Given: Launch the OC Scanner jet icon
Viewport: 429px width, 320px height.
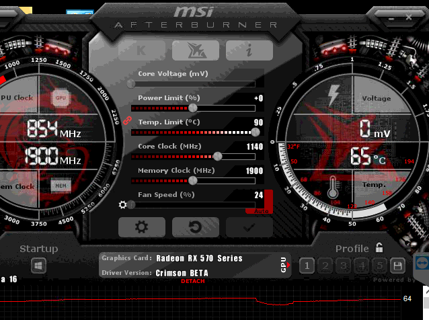Looking at the screenshot, I should [196, 50].
